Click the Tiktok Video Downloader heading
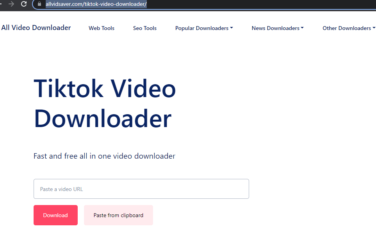 [x=105, y=103]
